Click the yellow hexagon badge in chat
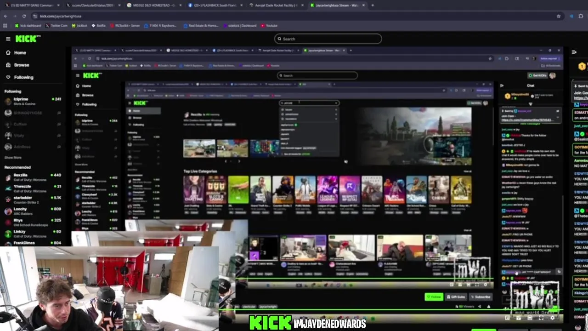 582,67
